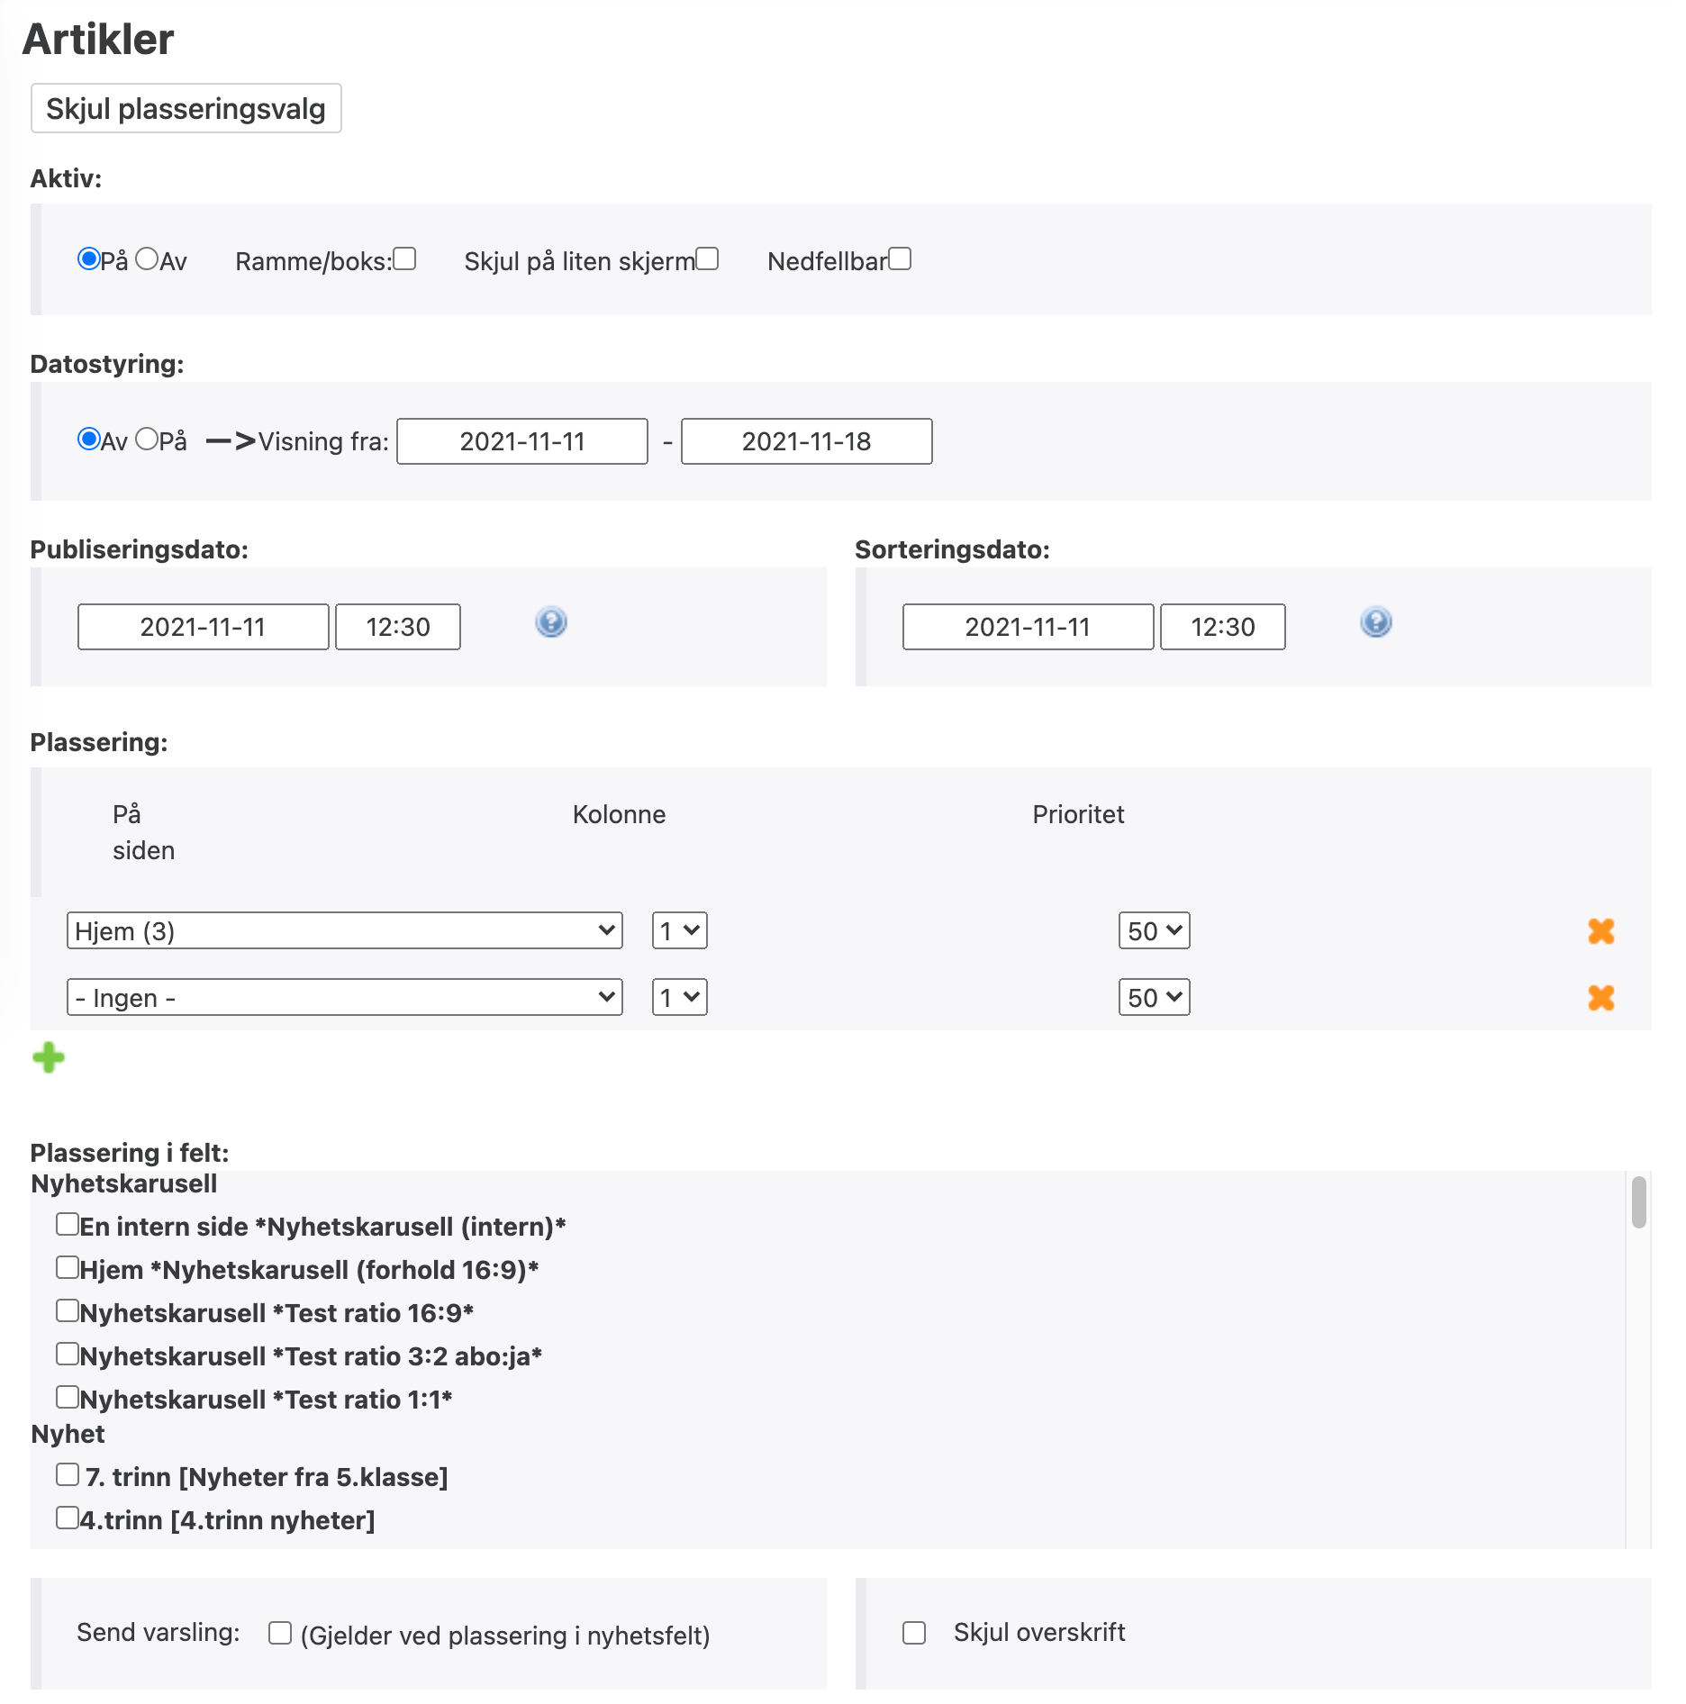This screenshot has width=1686, height=1704.
Task: Remove the Hjem (3) placement row
Action: 1600,930
